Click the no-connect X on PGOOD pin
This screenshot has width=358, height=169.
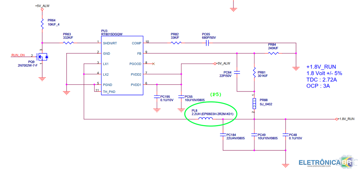(154, 64)
